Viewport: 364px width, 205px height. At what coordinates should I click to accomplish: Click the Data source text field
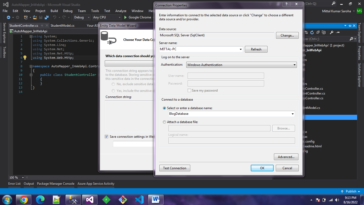(x=216, y=35)
